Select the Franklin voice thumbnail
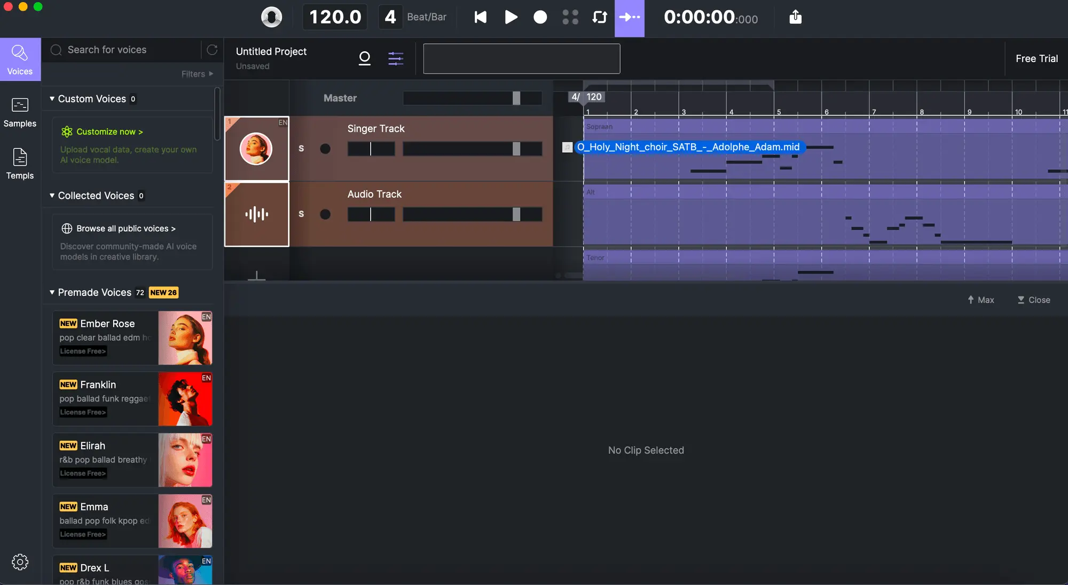This screenshot has width=1068, height=585. [x=185, y=399]
